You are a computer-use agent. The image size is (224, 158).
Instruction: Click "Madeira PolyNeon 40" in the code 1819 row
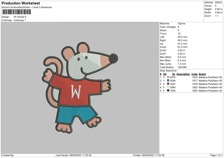[210, 77]
